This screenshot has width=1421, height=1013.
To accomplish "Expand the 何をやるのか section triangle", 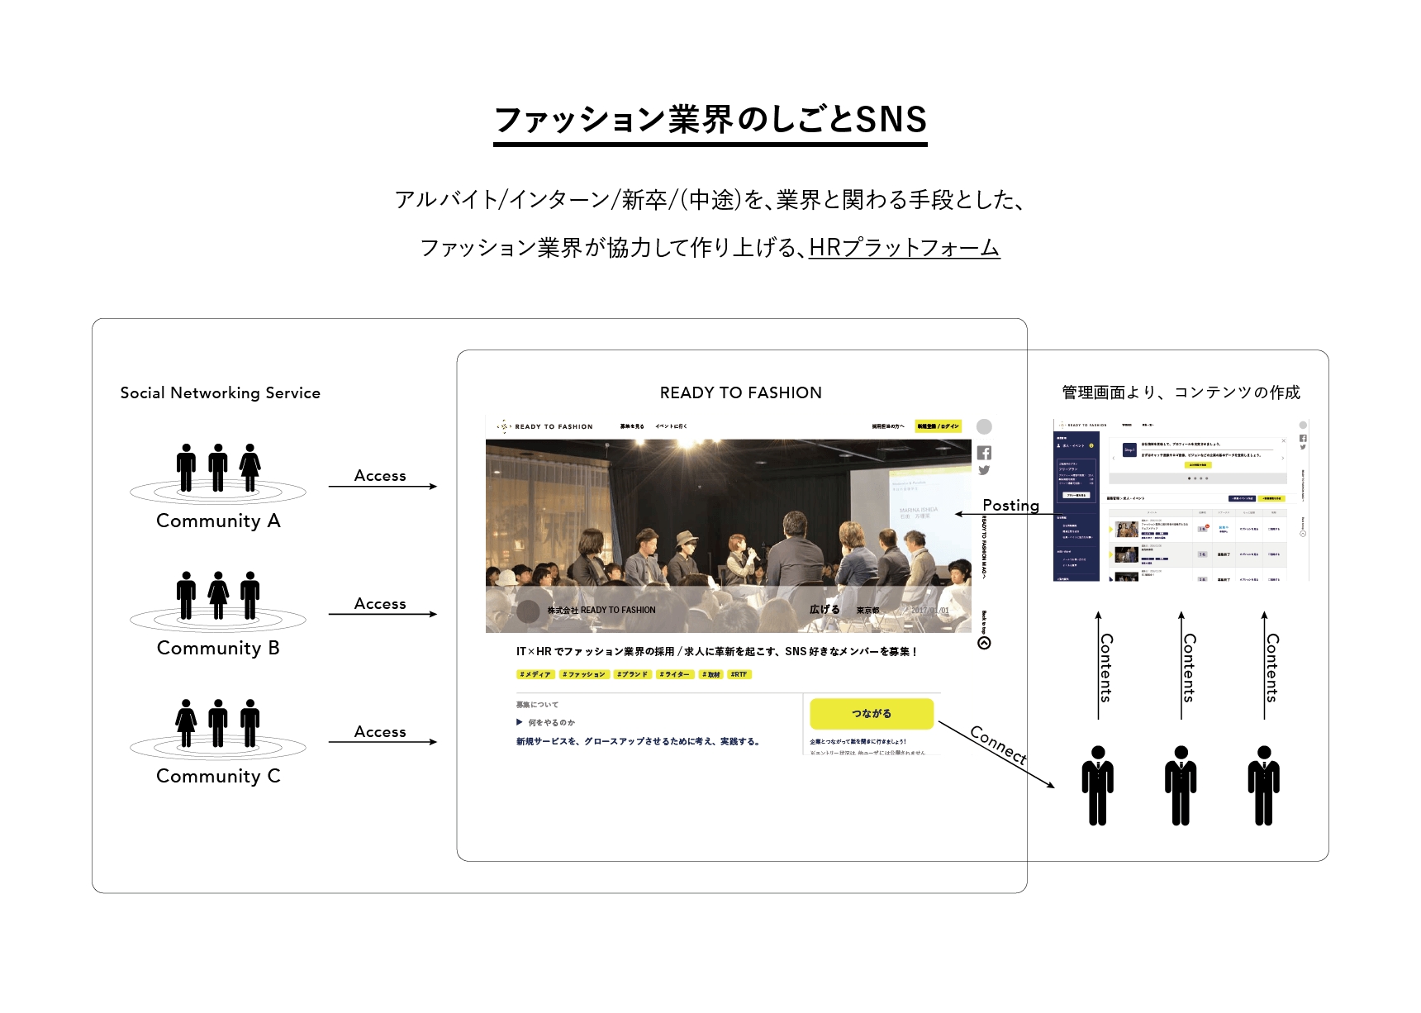I will coord(520,722).
